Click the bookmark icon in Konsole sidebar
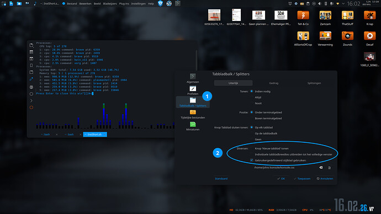 pos(31,66)
